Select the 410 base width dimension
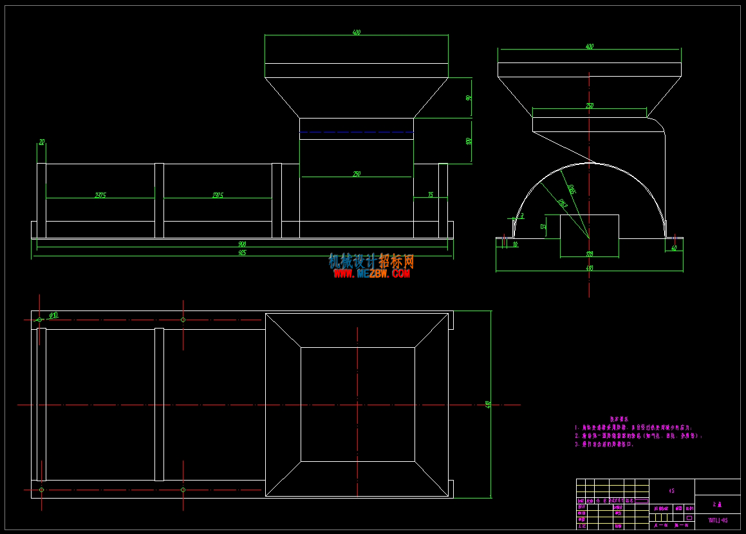Screen dimensions: 746x534 [590, 268]
